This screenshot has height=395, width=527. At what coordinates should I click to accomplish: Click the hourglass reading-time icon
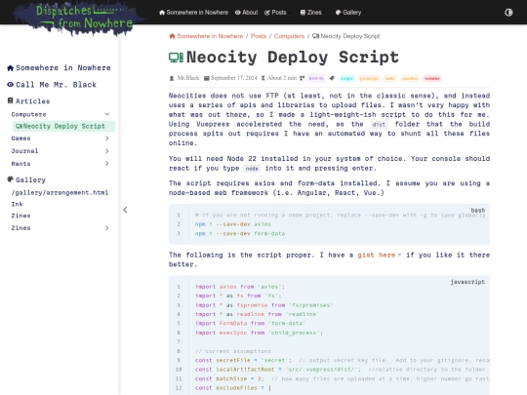point(263,78)
